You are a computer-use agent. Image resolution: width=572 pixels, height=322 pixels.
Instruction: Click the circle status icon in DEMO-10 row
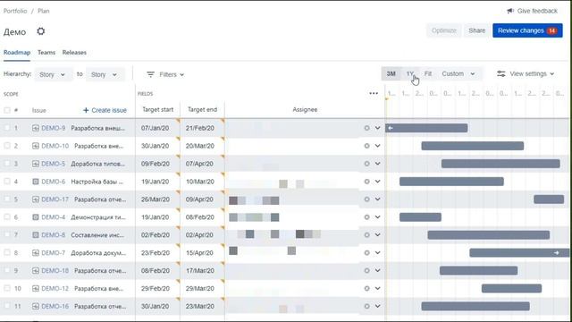367,146
